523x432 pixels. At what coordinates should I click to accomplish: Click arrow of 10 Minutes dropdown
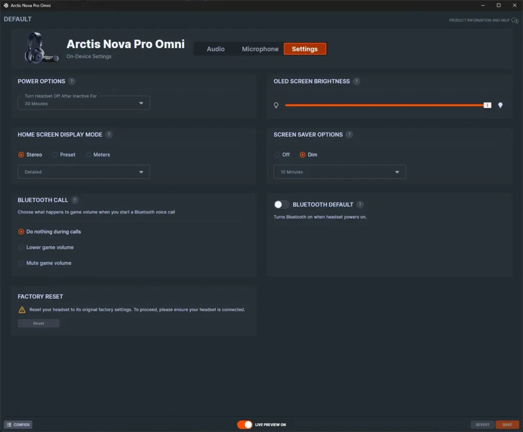pyautogui.click(x=397, y=172)
